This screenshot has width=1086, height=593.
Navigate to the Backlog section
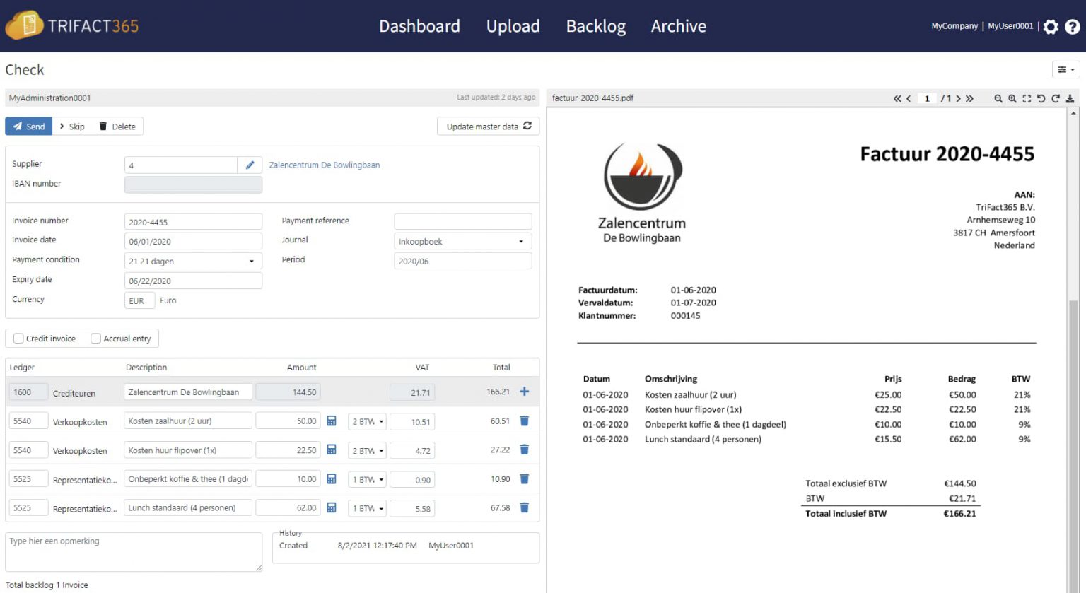click(x=595, y=26)
